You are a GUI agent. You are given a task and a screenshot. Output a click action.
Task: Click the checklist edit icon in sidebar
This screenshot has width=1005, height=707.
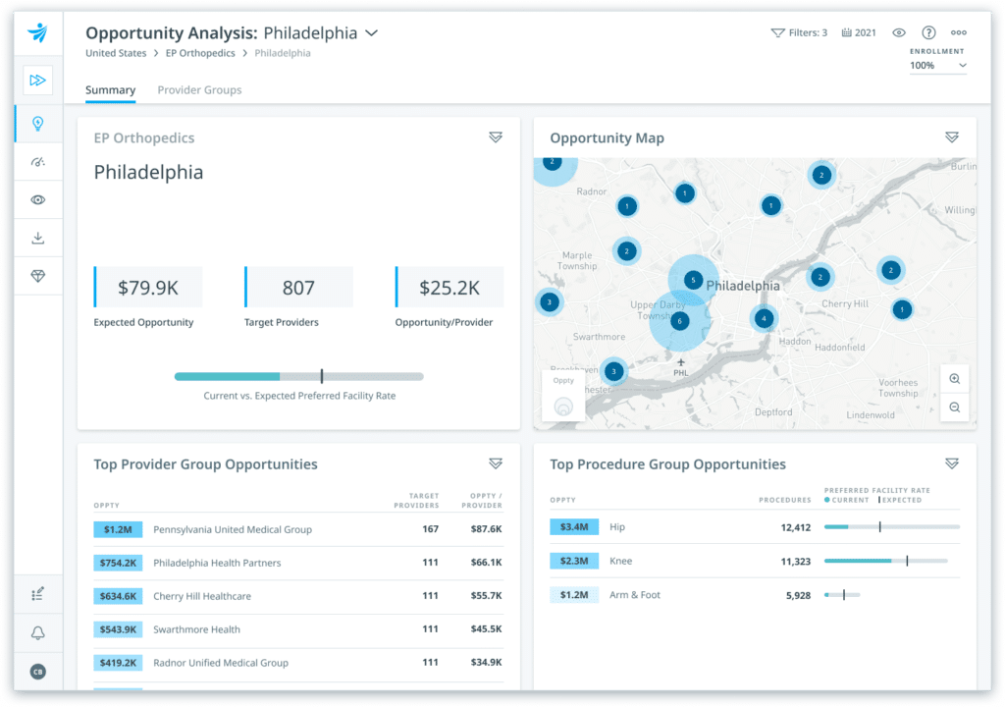(38, 594)
